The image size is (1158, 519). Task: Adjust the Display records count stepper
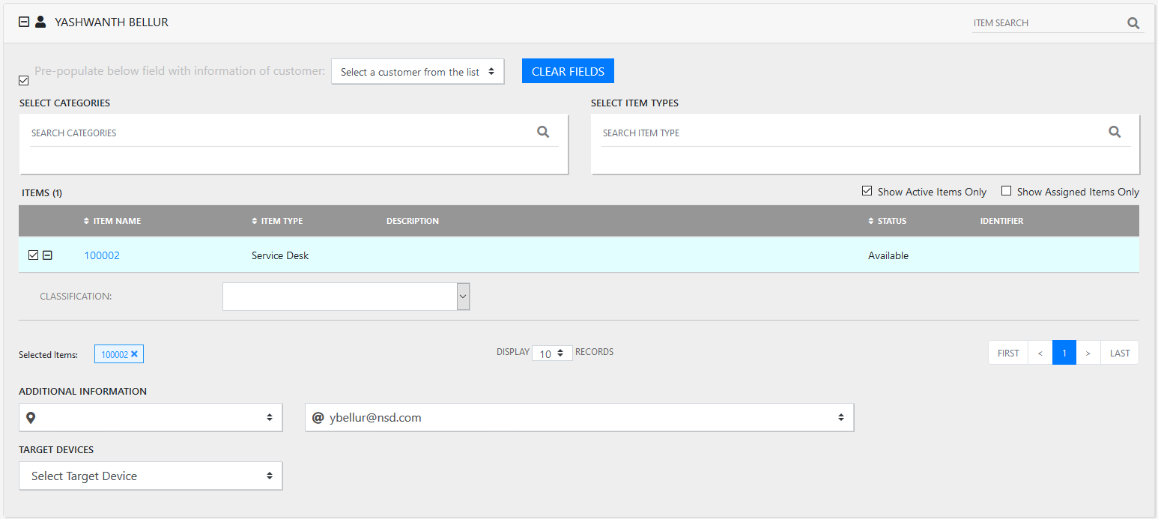[x=563, y=352]
